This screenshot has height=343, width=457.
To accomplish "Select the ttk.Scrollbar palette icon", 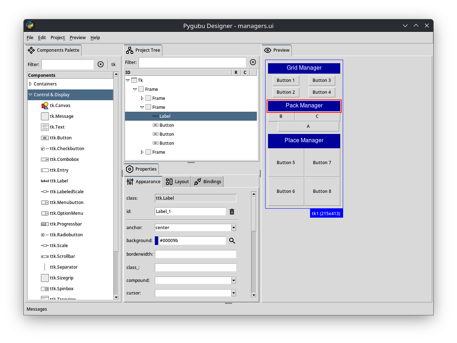I will [x=45, y=256].
